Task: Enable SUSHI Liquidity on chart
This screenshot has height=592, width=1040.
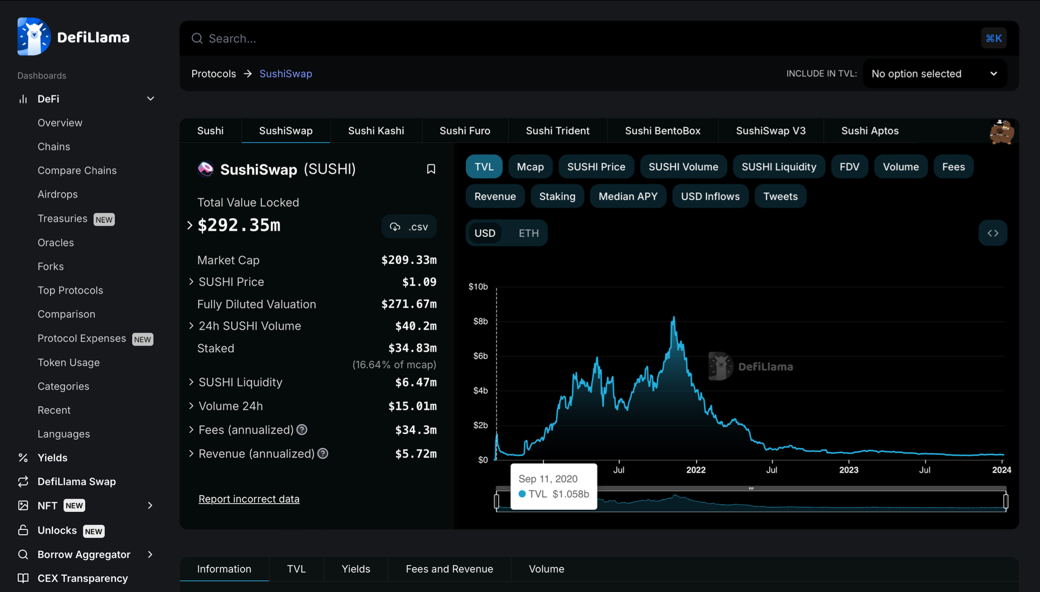Action: 778,167
